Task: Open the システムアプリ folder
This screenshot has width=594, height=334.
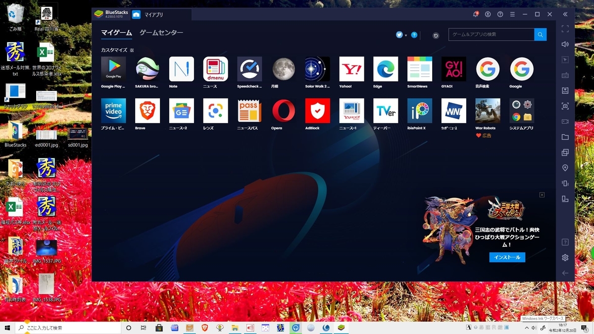Action: pos(522,110)
